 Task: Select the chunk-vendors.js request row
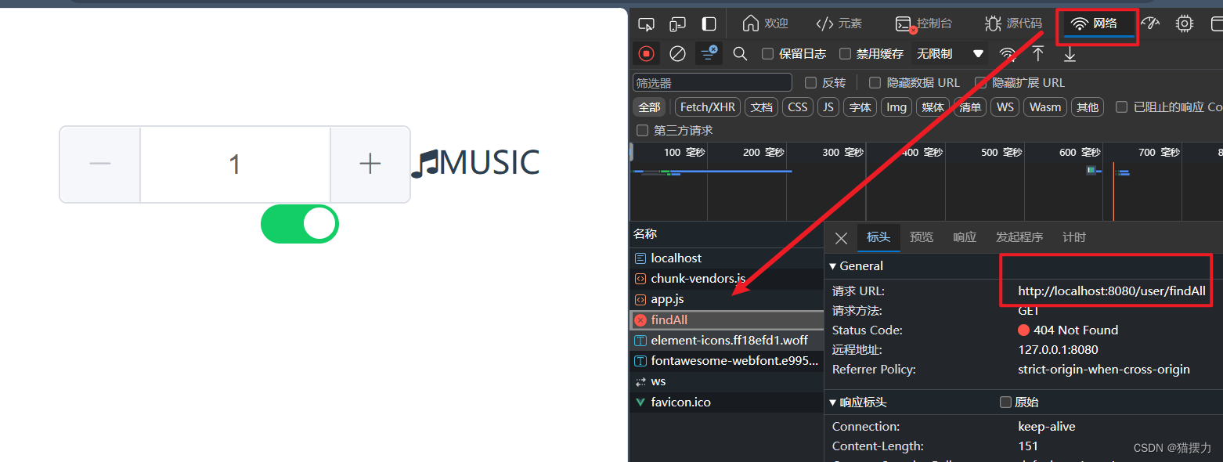[x=727, y=278]
